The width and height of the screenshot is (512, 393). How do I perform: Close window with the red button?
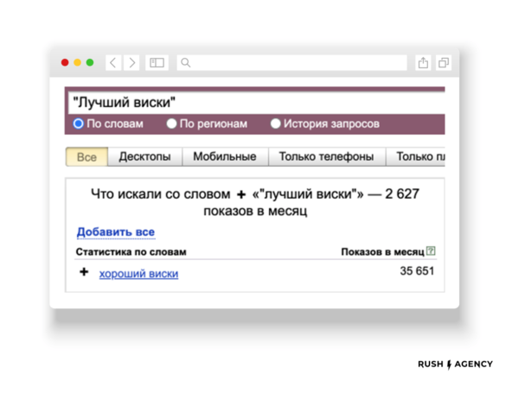(65, 62)
